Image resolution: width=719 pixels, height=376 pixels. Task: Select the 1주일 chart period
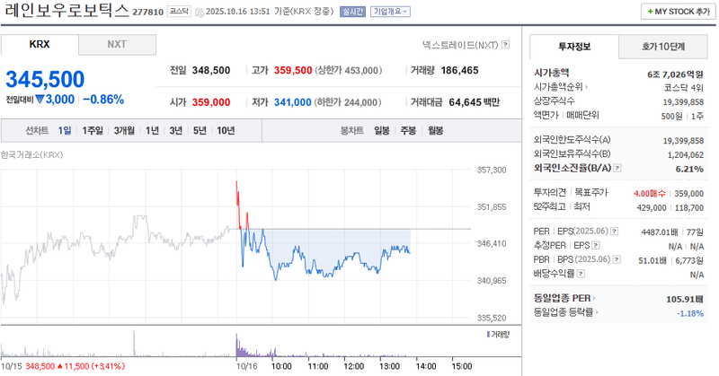[92, 130]
